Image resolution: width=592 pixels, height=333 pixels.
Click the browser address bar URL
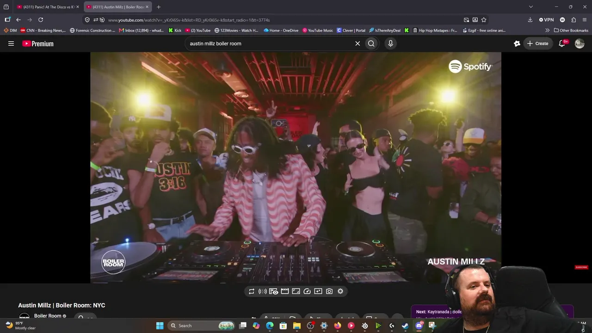coord(189,20)
